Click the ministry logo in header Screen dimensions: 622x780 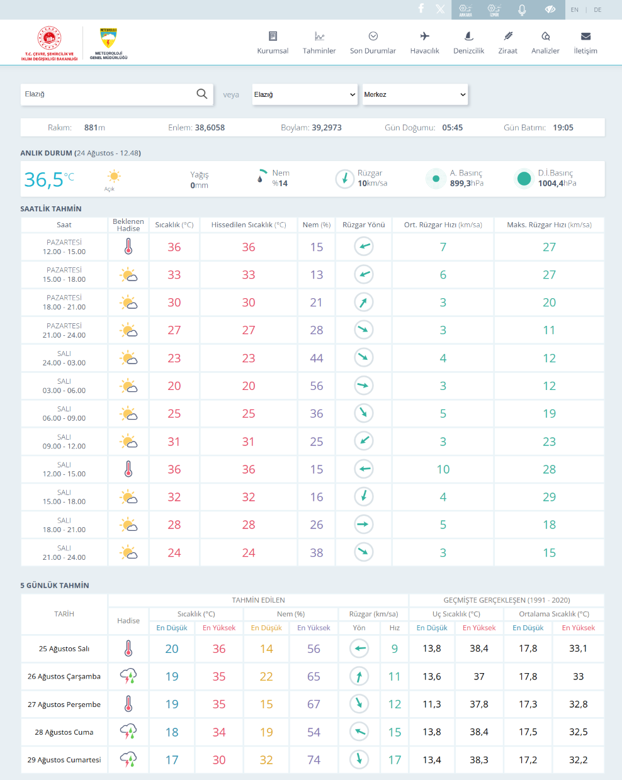(49, 43)
